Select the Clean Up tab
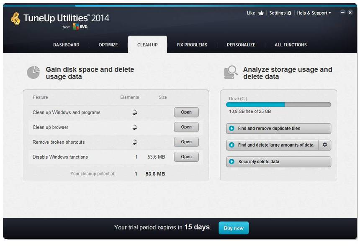 147,45
